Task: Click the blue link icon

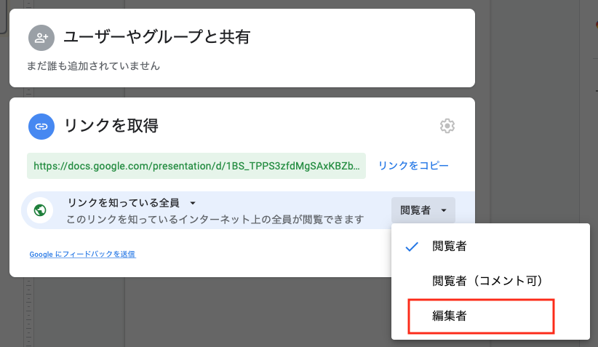Action: (41, 127)
